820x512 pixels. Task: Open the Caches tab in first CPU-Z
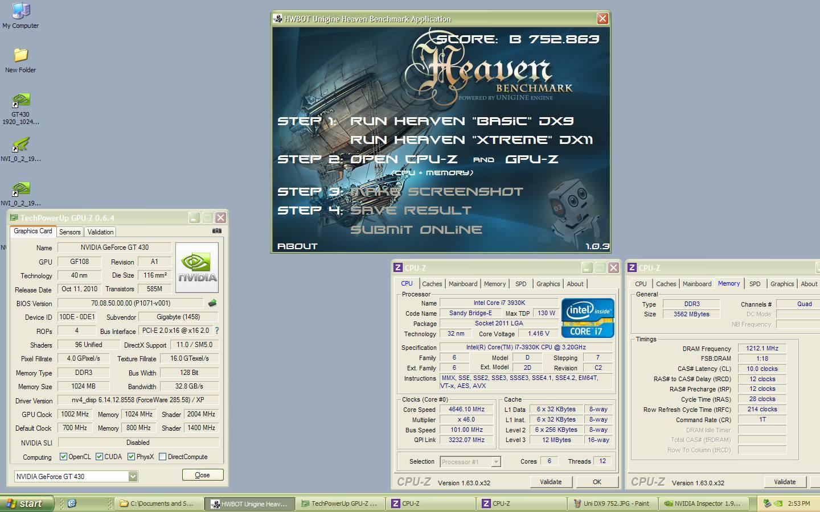tap(432, 284)
